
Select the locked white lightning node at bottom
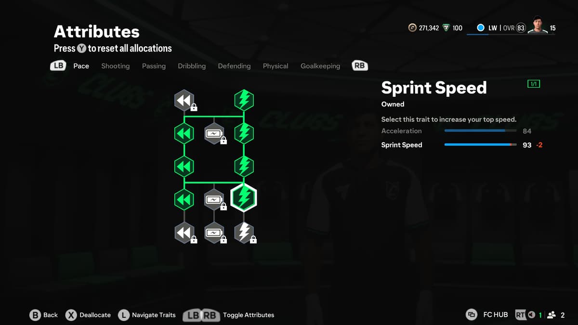244,233
